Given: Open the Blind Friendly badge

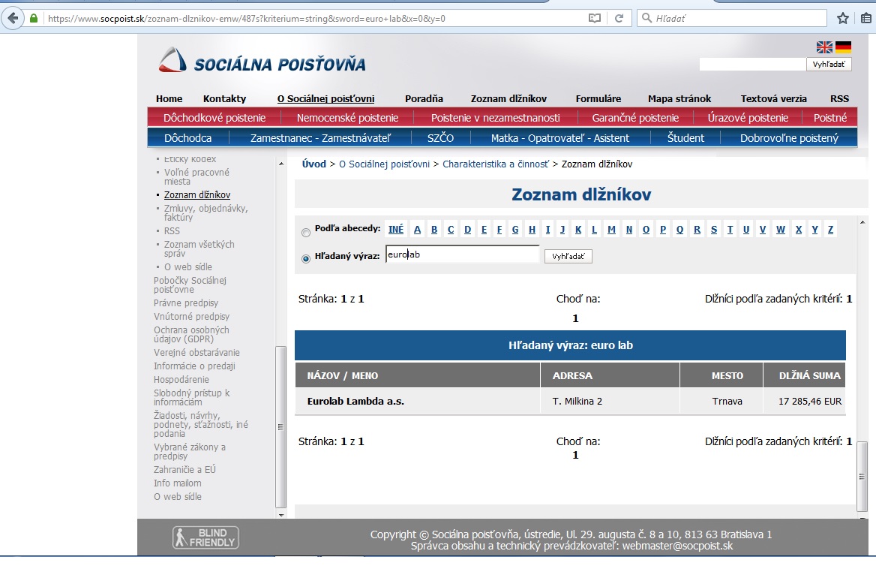Looking at the screenshot, I should [205, 537].
